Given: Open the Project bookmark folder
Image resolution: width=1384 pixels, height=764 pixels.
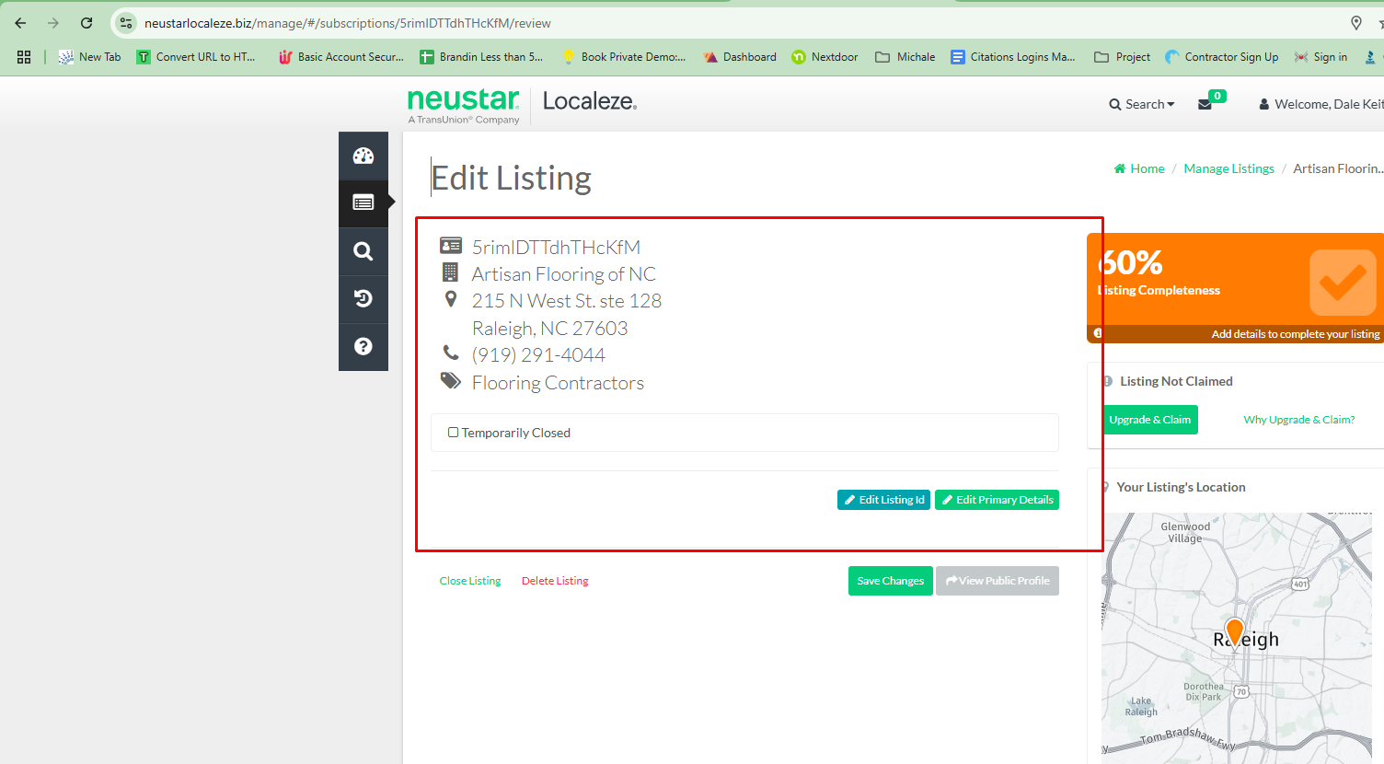Looking at the screenshot, I should [1122, 57].
